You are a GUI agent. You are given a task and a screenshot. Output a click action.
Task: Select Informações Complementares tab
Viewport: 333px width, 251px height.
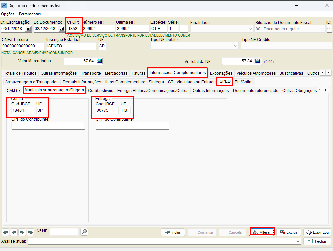point(178,73)
